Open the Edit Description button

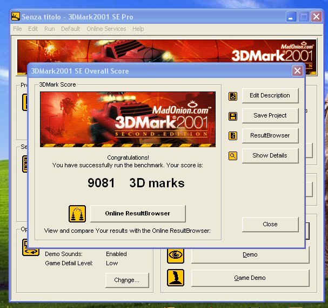pyautogui.click(x=270, y=96)
